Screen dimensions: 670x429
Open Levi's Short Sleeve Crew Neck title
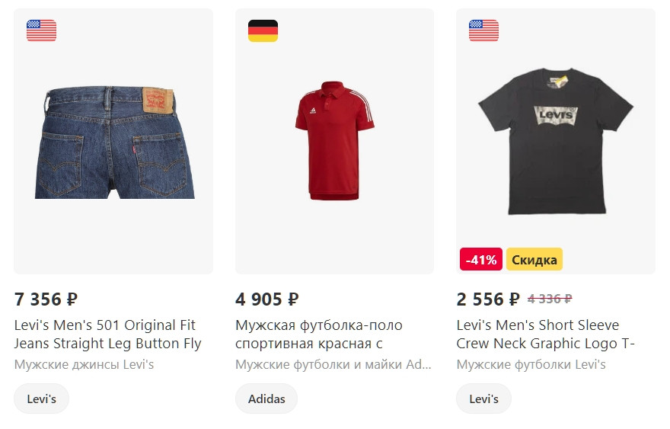tap(545, 335)
